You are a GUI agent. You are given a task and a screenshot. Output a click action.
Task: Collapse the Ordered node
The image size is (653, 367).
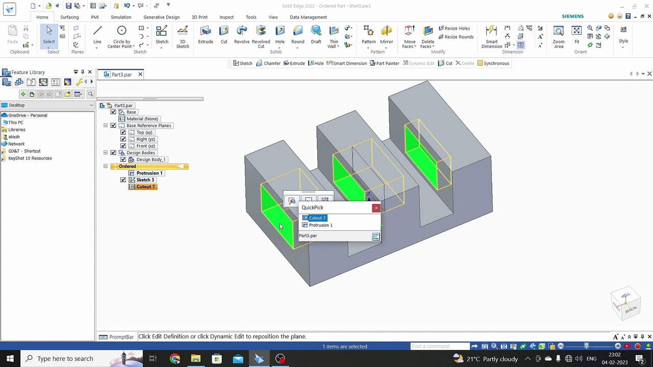pyautogui.click(x=106, y=166)
